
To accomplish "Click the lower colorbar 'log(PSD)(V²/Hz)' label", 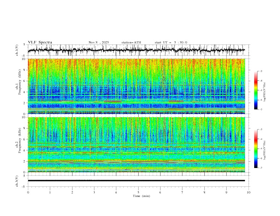I will pos(265,150).
